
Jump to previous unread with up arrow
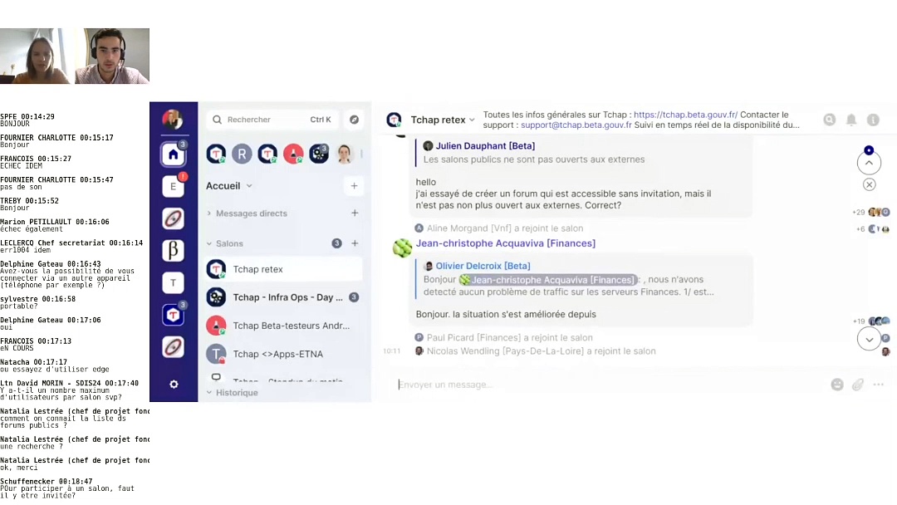click(x=869, y=163)
